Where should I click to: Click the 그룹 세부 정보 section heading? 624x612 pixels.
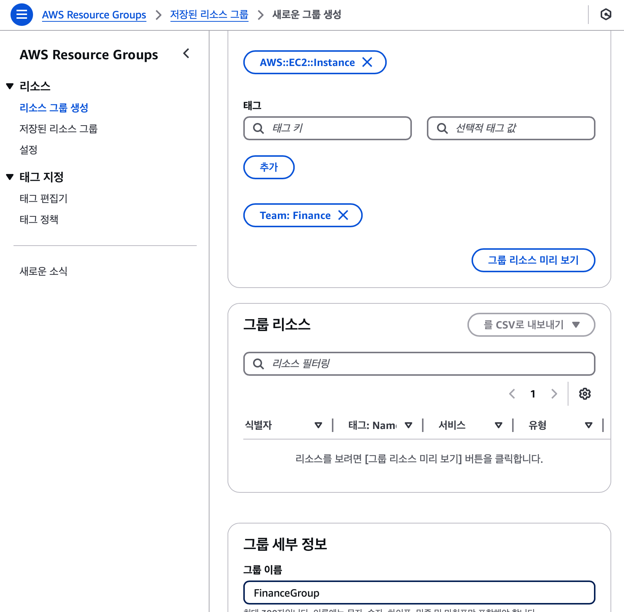[285, 544]
